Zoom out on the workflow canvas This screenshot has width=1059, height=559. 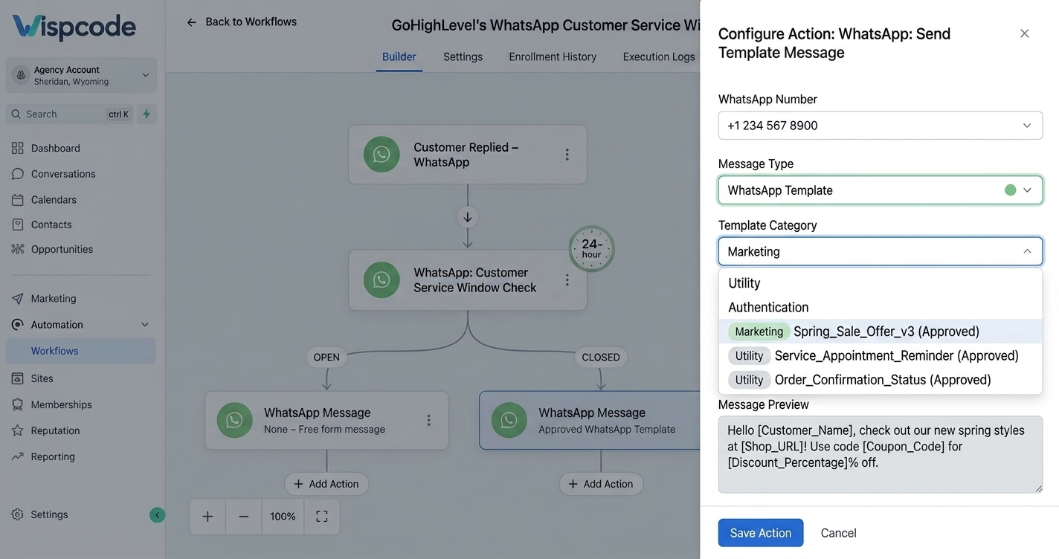point(243,517)
